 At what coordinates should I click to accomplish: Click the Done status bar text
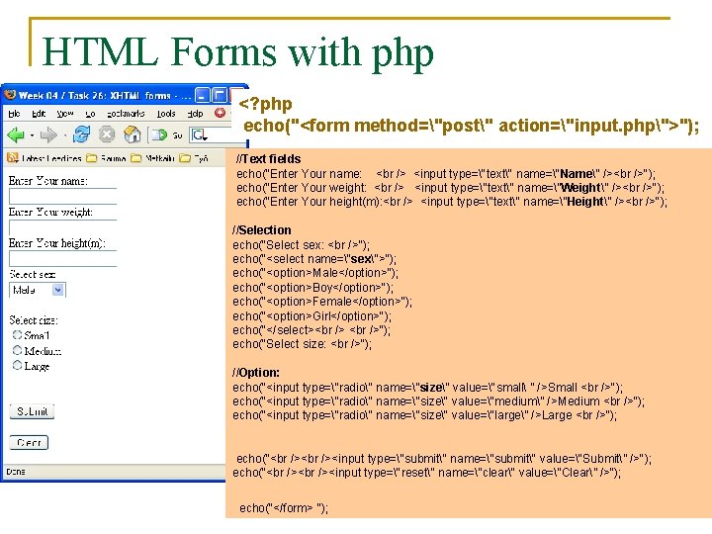(x=16, y=472)
